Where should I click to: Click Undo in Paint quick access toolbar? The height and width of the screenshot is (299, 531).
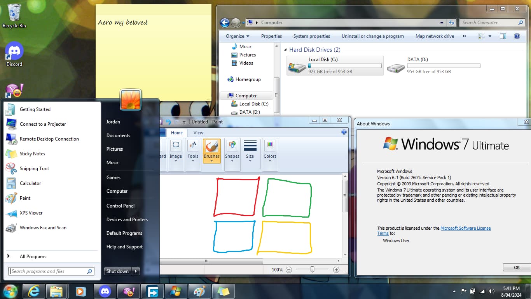(x=168, y=122)
